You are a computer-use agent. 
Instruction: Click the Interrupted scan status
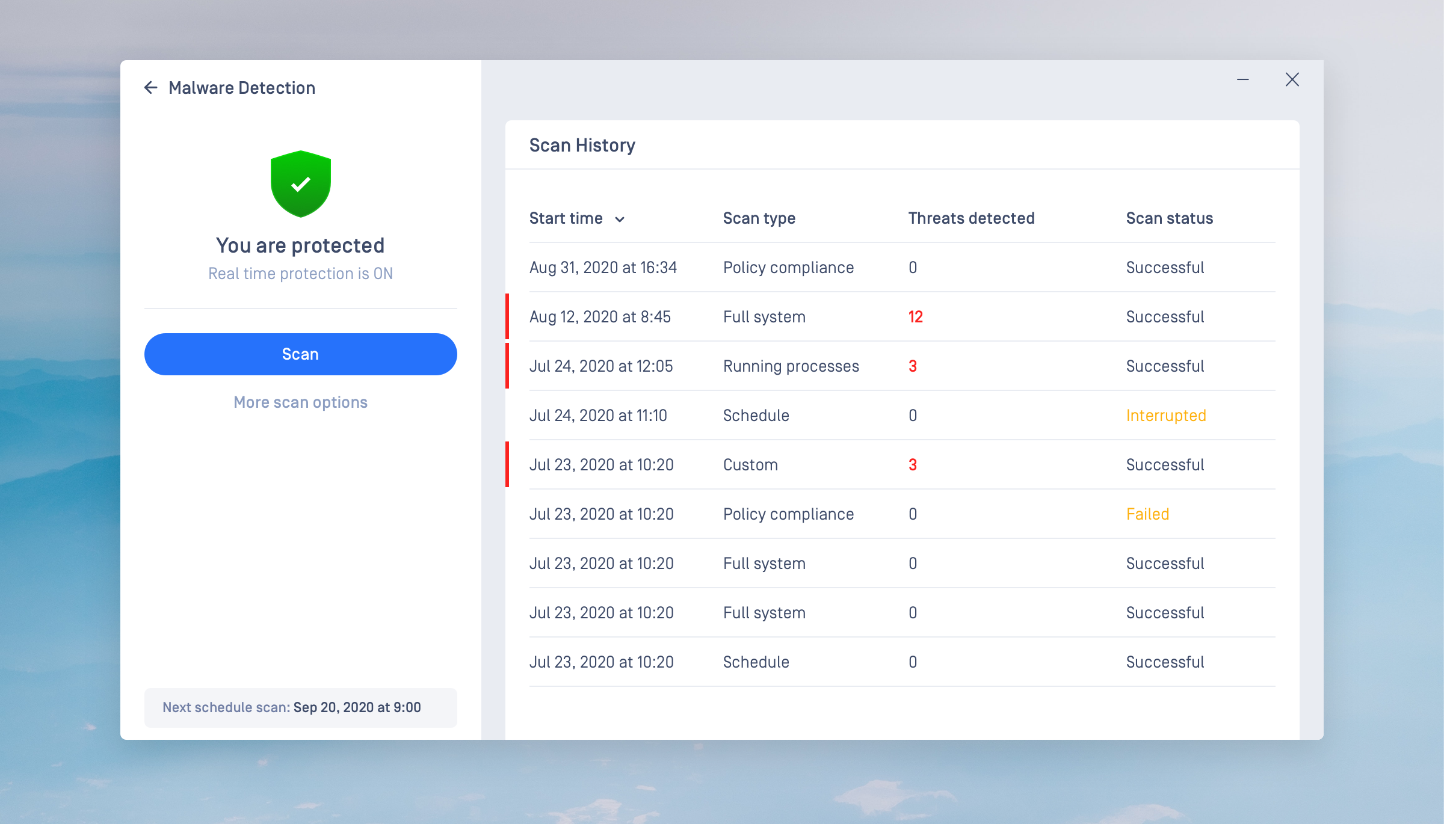[1165, 416]
